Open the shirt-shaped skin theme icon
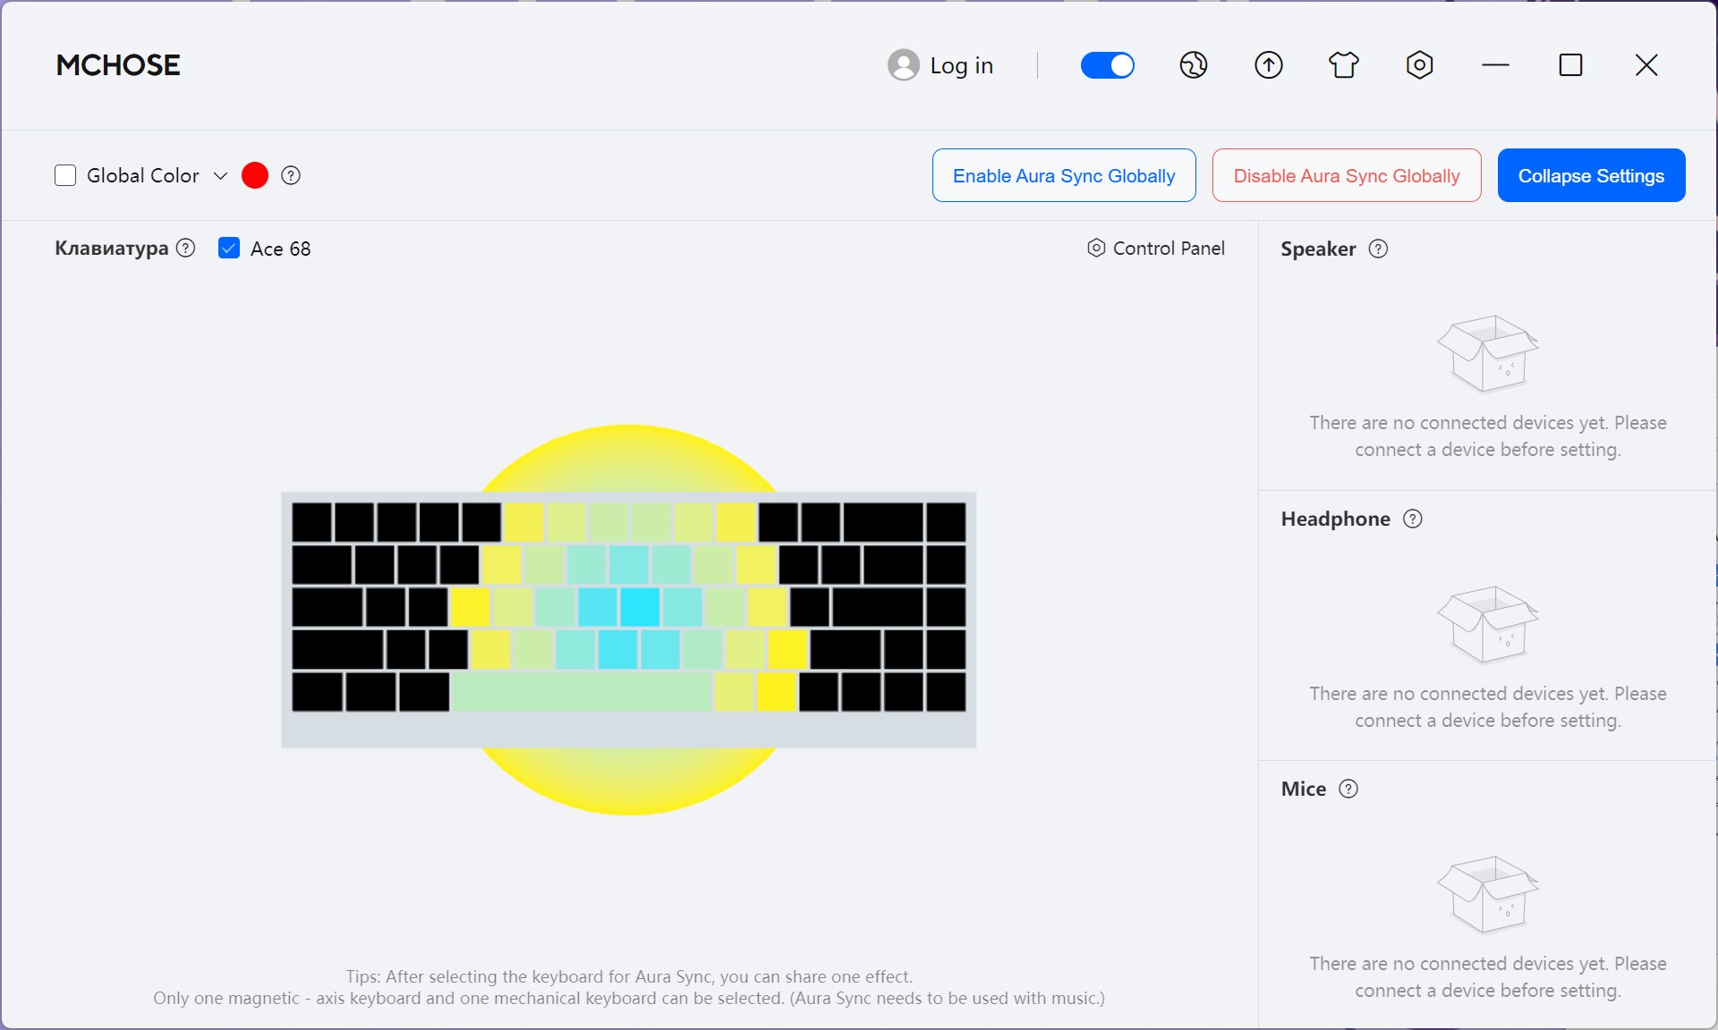Screen dimensions: 1718x1030 [1344, 65]
